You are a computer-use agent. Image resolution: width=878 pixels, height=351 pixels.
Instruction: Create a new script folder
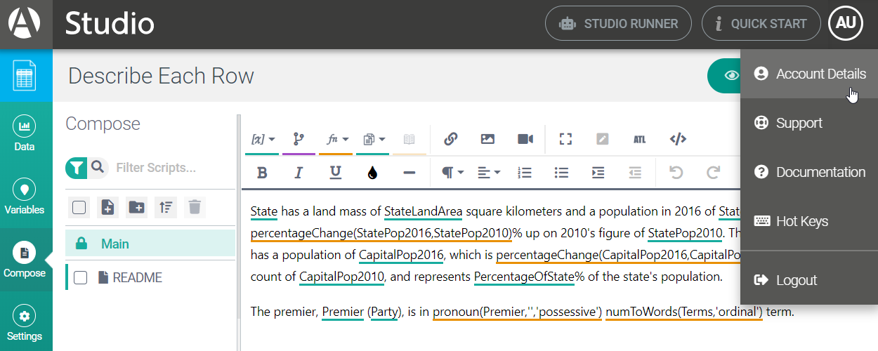136,207
